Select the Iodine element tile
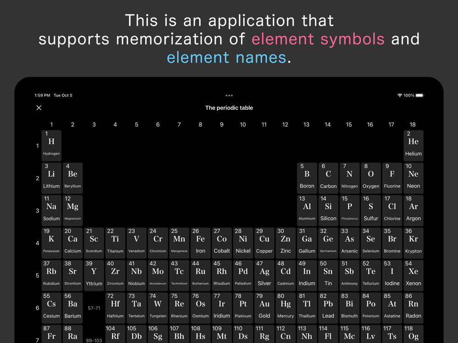458x343 pixels. click(x=392, y=276)
